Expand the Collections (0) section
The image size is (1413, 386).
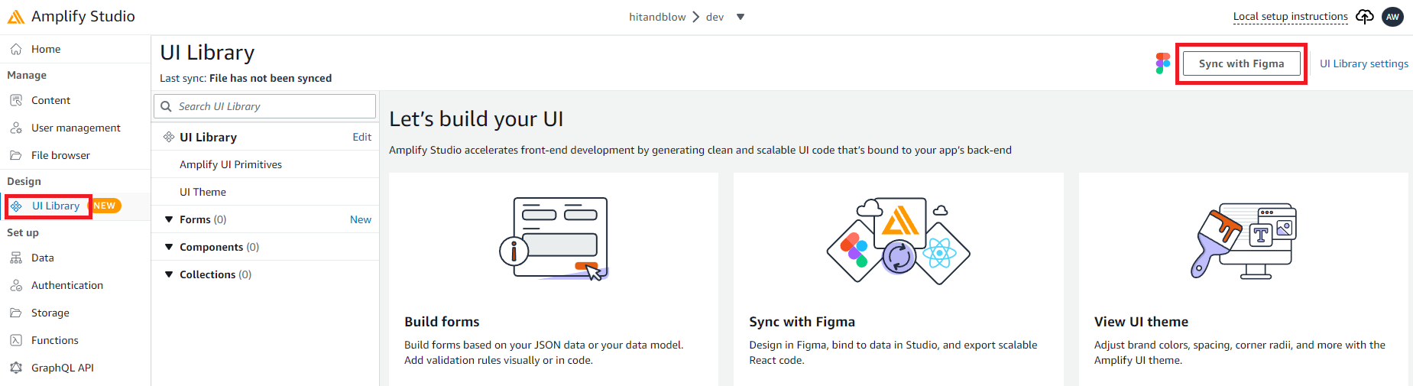point(169,274)
